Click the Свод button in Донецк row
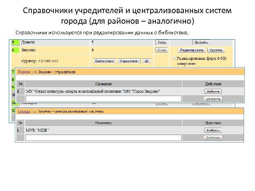Image resolution: width=255 pixels, height=191 pixels. point(161,42)
